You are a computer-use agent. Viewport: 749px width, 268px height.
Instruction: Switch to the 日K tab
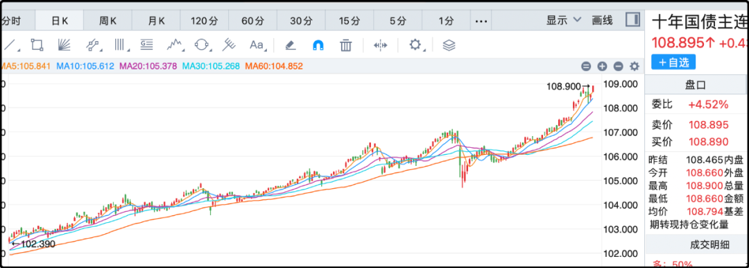[60, 21]
